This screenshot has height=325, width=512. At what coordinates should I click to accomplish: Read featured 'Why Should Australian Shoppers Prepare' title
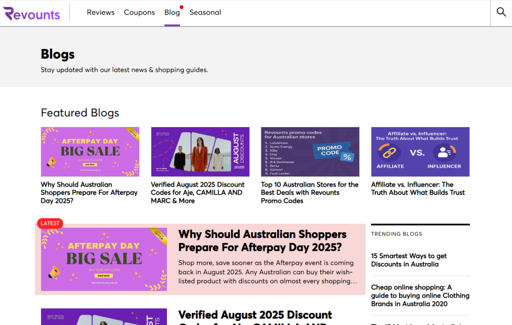tap(89, 192)
